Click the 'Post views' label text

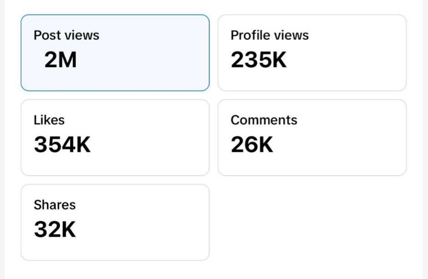tap(66, 36)
